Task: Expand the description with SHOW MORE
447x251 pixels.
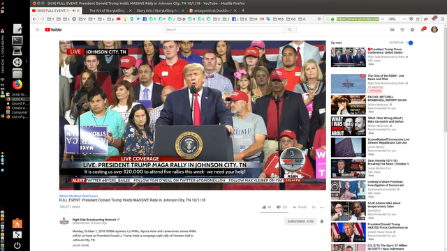Action: pos(81,245)
